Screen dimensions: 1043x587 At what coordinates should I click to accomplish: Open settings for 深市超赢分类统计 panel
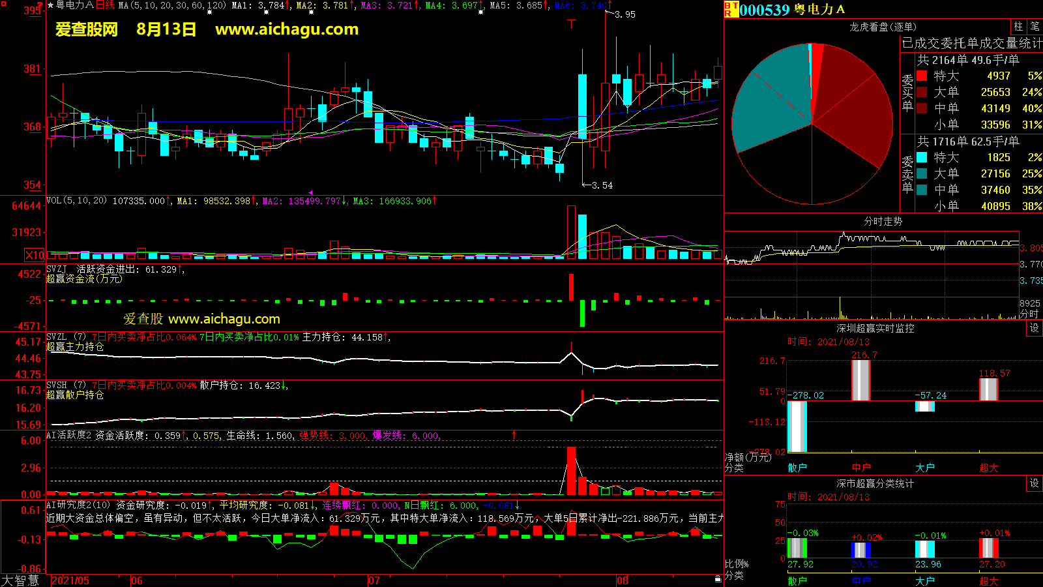(x=1035, y=483)
